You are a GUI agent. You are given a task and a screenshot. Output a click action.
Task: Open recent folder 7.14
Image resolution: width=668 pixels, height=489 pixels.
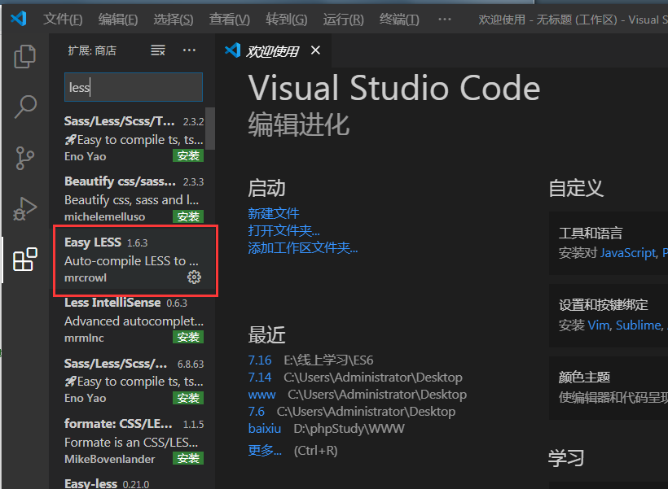[260, 378]
